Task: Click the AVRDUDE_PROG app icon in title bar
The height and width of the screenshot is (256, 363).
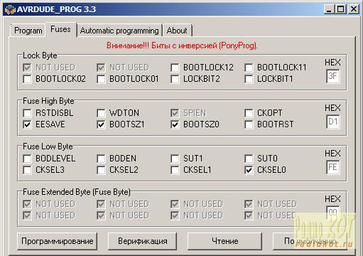Action: [10, 10]
